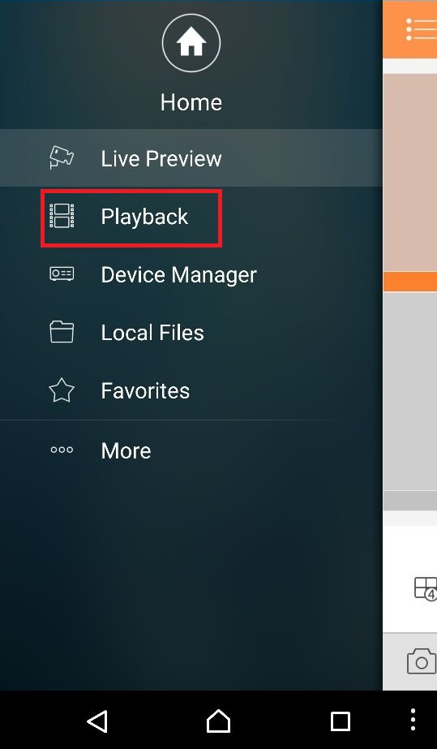Select the 4-split window layout icon
Screen dimensions: 437x749
point(425,588)
